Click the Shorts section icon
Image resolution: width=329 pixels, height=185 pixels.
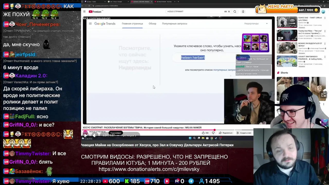click(x=278, y=73)
